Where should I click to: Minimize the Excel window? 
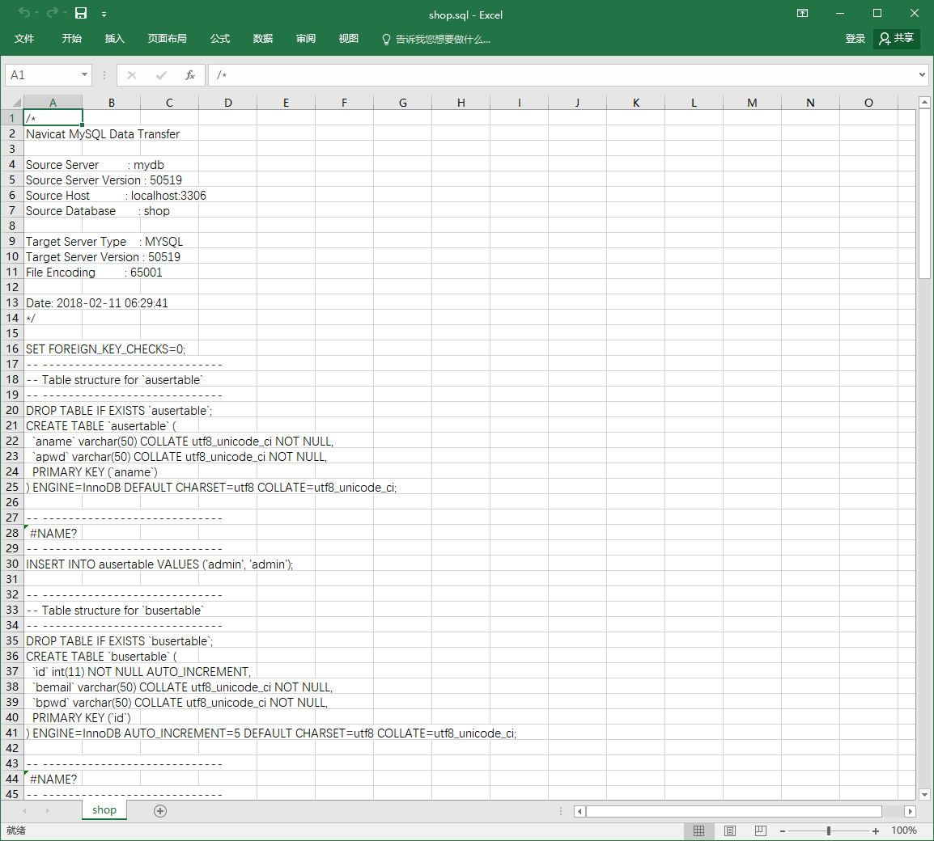pos(840,13)
